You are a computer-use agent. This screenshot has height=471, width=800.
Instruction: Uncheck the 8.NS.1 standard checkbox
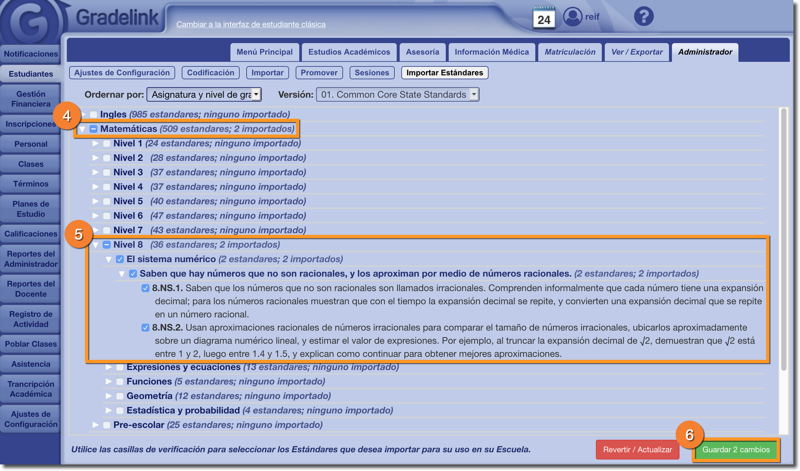point(145,288)
